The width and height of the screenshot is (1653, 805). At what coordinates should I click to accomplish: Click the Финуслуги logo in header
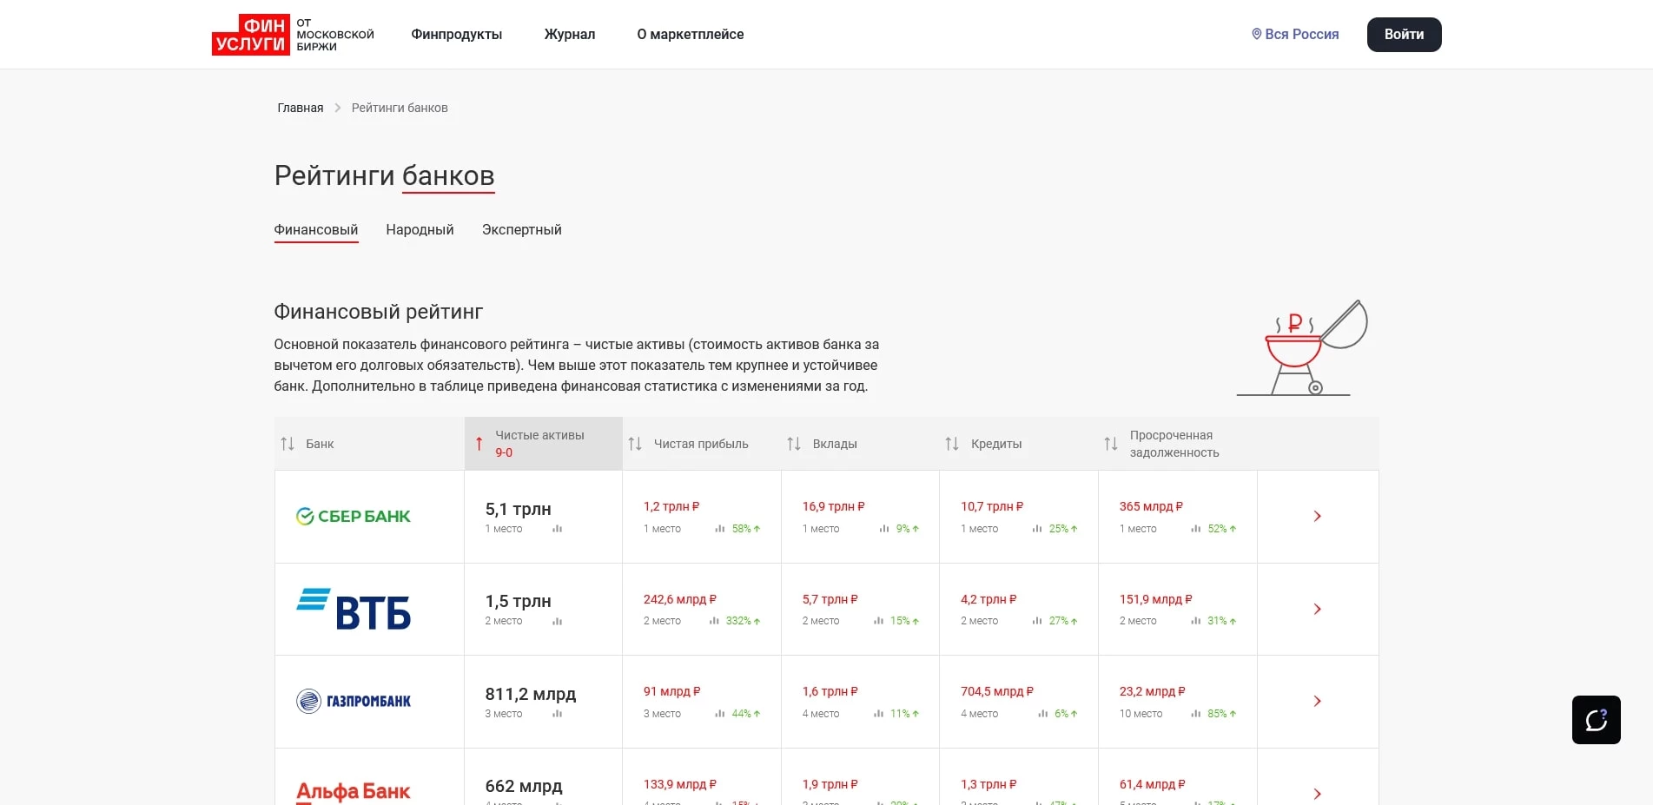pyautogui.click(x=250, y=35)
